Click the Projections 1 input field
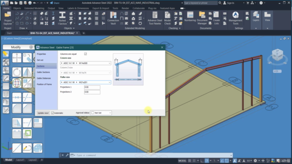This screenshot has width=292, height=164. [x=92, y=87]
